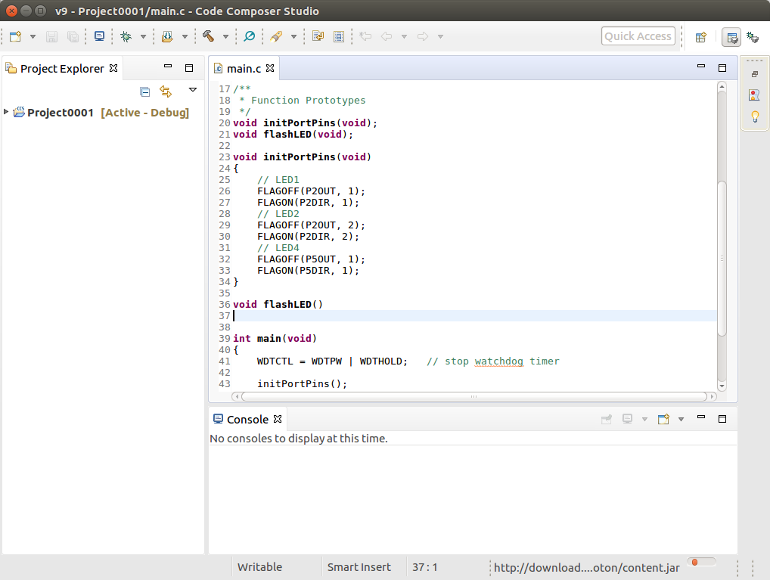Toggle Link with Editor in Project Explorer
The height and width of the screenshot is (580, 770).
click(x=166, y=91)
